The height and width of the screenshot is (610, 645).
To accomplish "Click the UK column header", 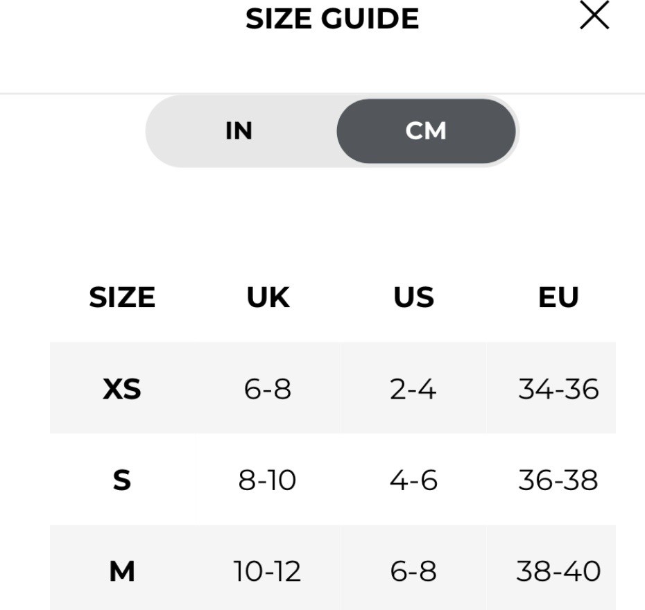I will click(x=268, y=297).
